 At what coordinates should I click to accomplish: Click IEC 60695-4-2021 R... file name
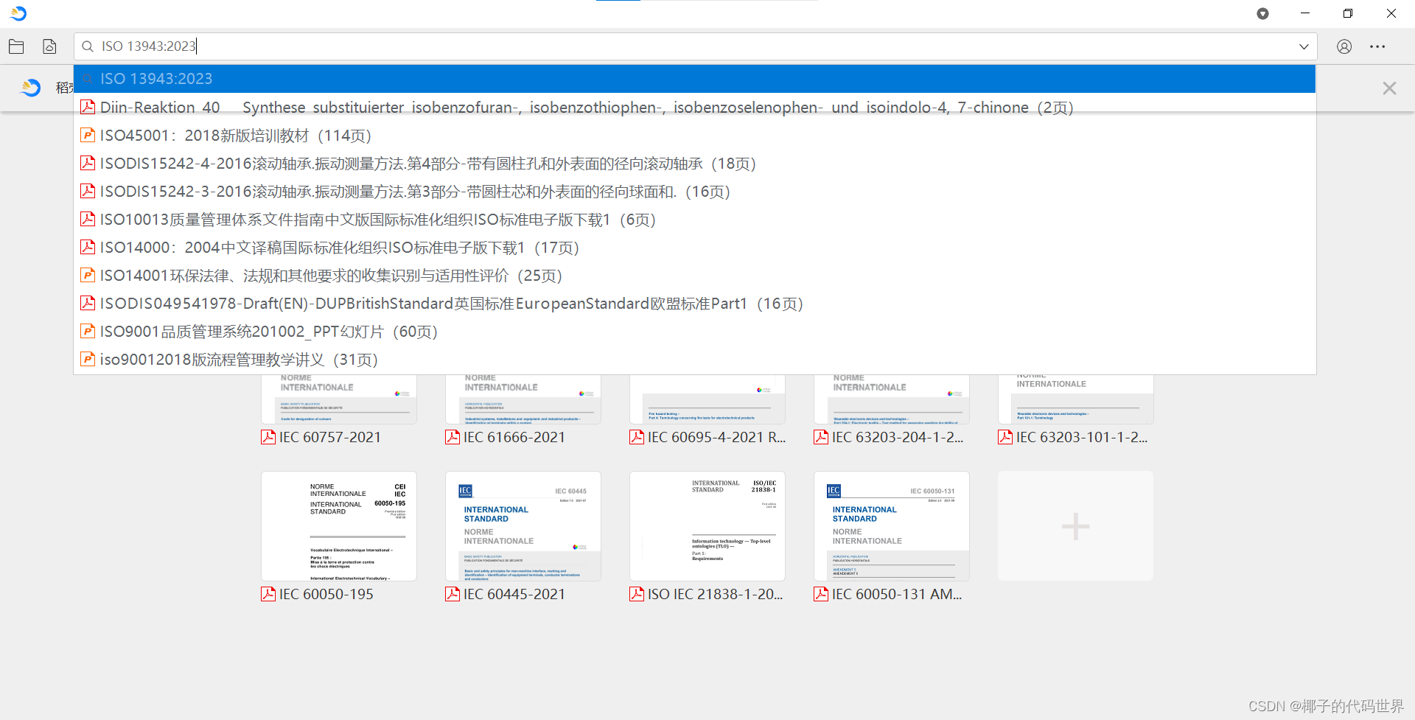[717, 437]
